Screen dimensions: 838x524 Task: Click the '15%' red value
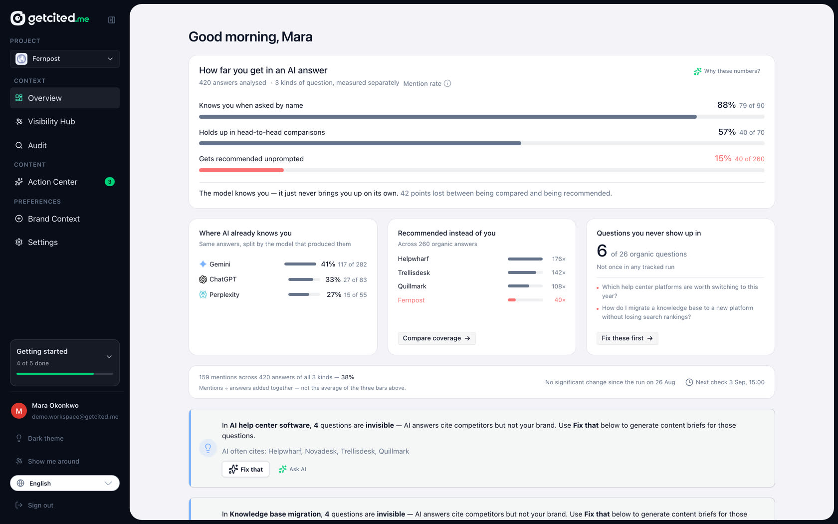coord(723,158)
